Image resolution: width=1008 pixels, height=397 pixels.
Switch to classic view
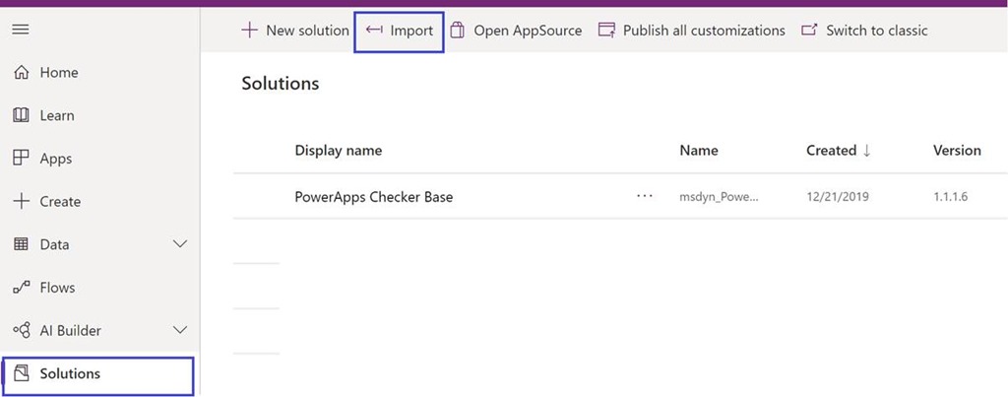[x=864, y=31]
